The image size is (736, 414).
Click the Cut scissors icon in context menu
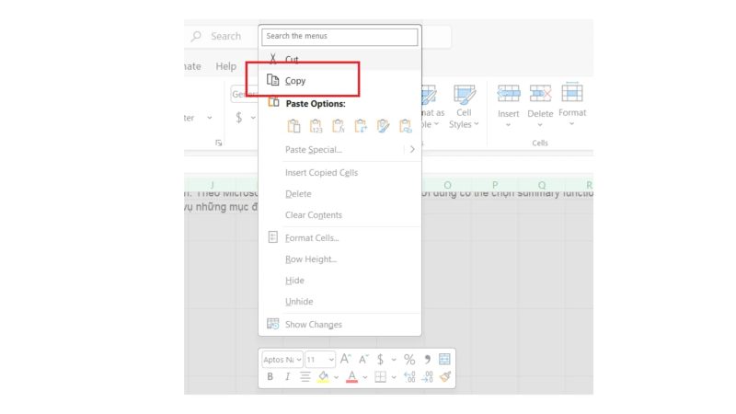272,59
